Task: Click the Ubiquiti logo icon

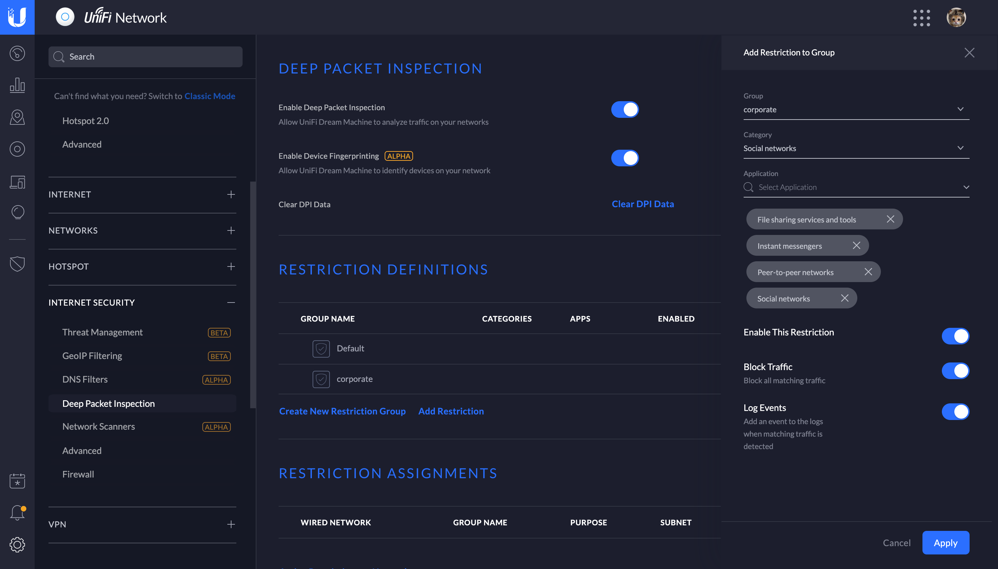Action: click(x=17, y=17)
